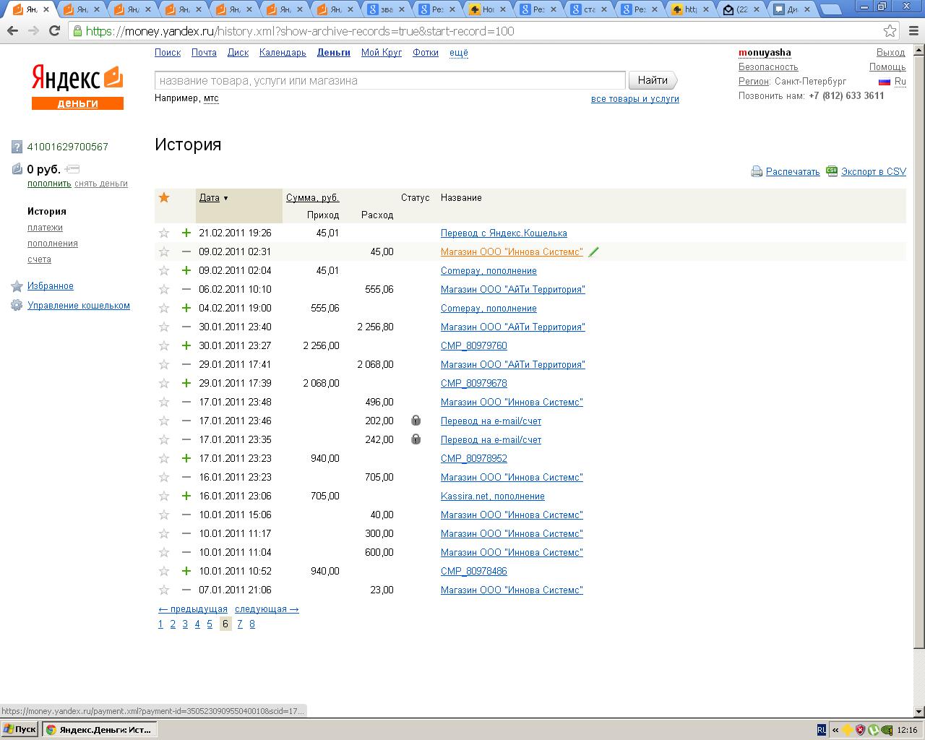This screenshot has height=740, width=925.
Task: Click the CSV export icon
Action: pos(832,171)
